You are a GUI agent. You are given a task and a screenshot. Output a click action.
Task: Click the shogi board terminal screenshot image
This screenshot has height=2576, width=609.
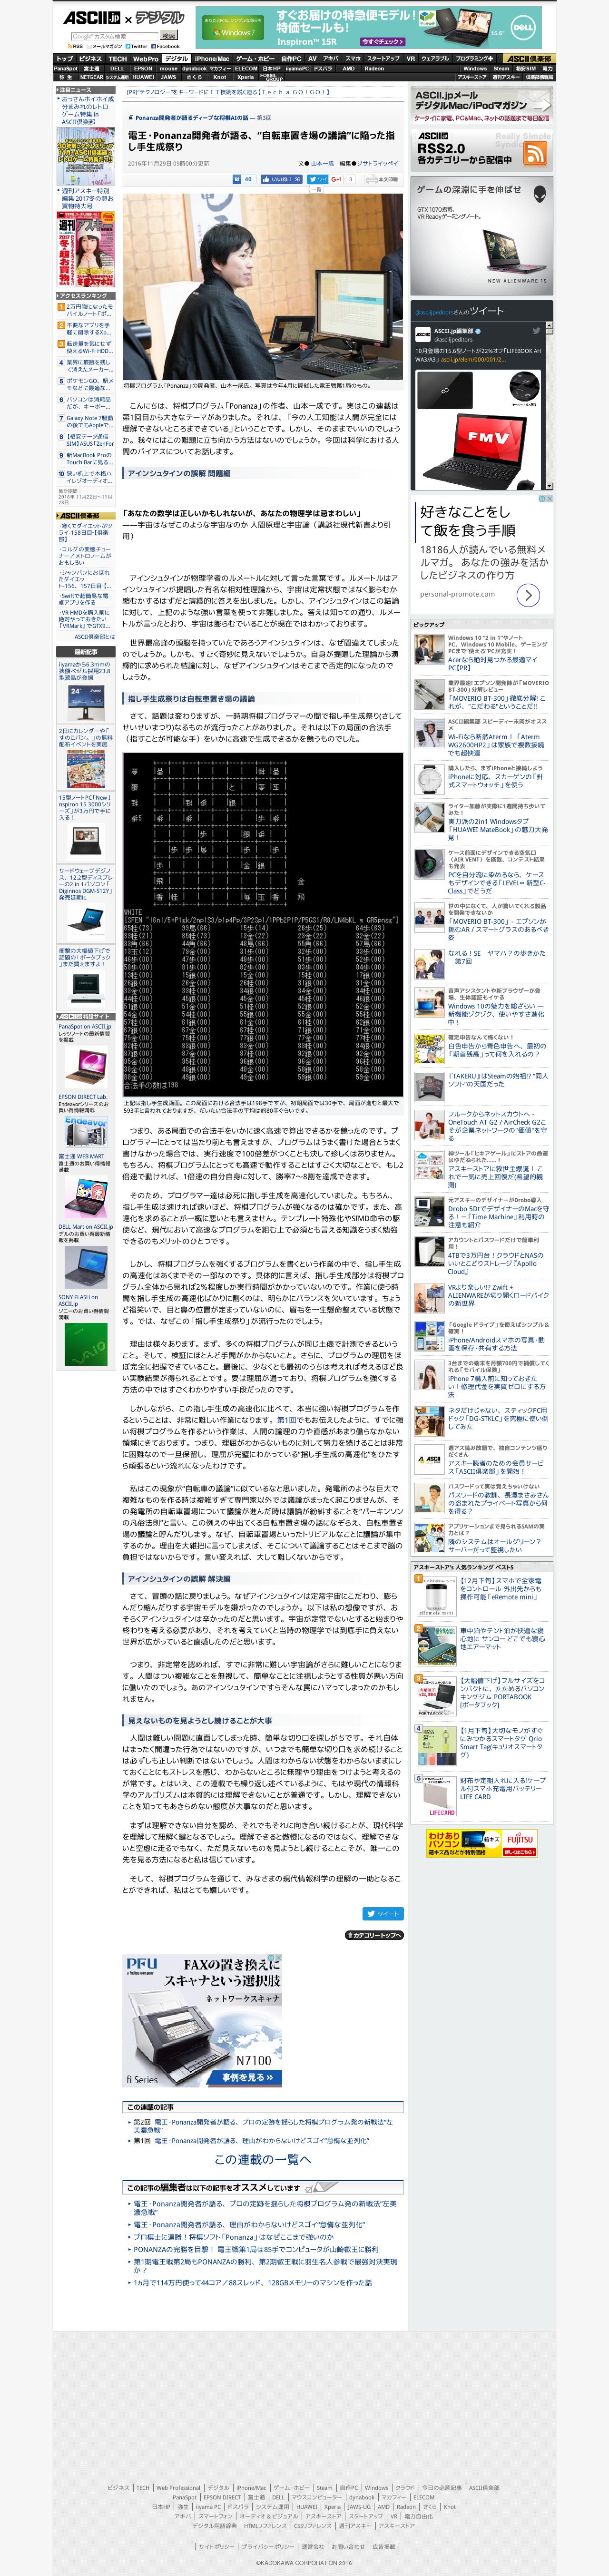[263, 925]
